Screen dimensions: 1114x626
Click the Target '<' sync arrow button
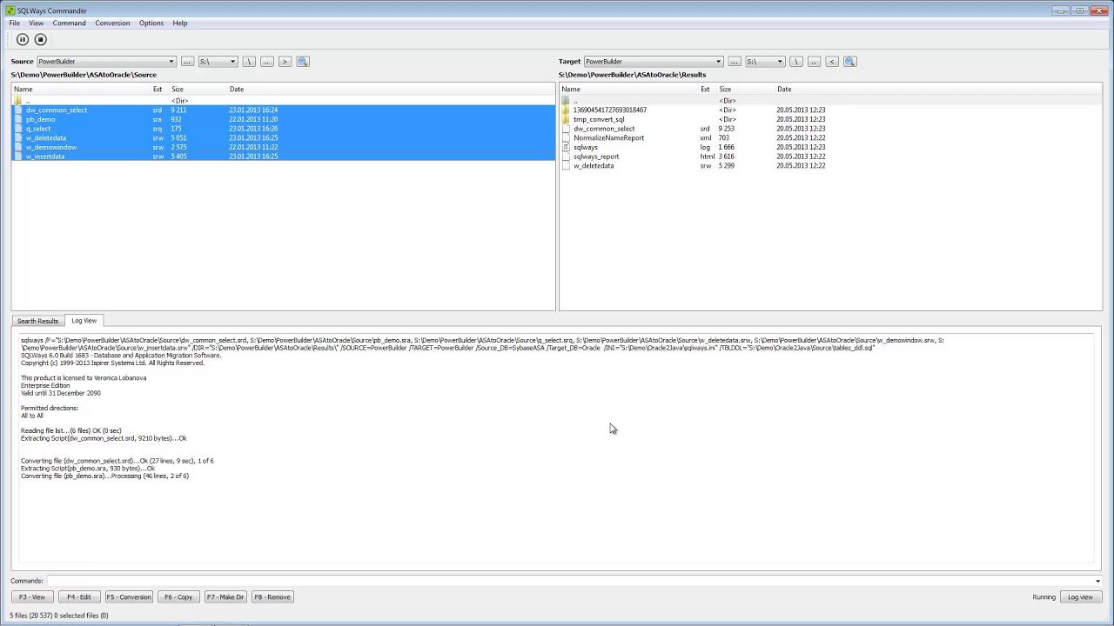pos(832,62)
